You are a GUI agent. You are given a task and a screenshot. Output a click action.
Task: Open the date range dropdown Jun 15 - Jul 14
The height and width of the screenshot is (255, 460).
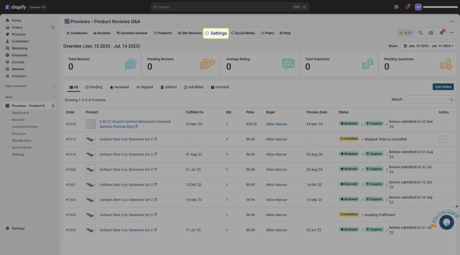coord(428,46)
